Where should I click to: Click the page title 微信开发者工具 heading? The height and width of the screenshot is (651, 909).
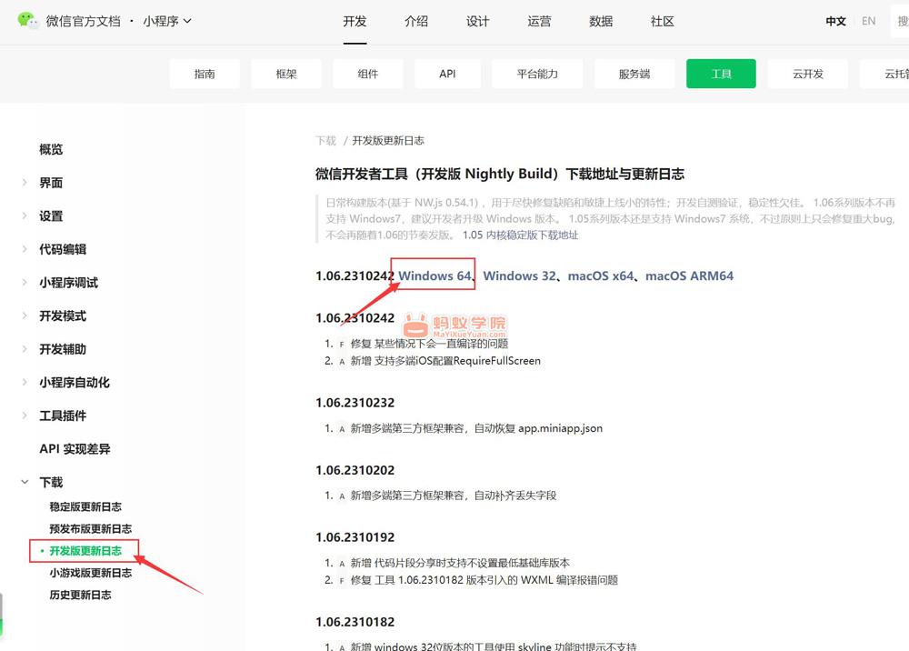500,174
